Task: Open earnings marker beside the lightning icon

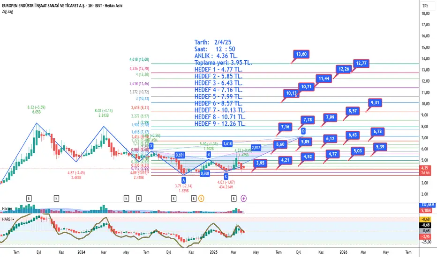Action: pyautogui.click(x=234, y=199)
